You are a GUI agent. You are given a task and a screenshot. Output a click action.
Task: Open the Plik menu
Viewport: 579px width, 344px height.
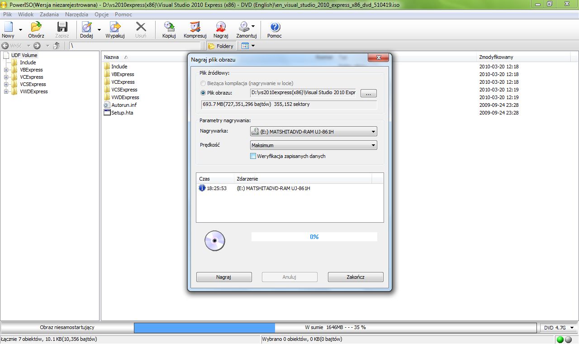pos(8,14)
